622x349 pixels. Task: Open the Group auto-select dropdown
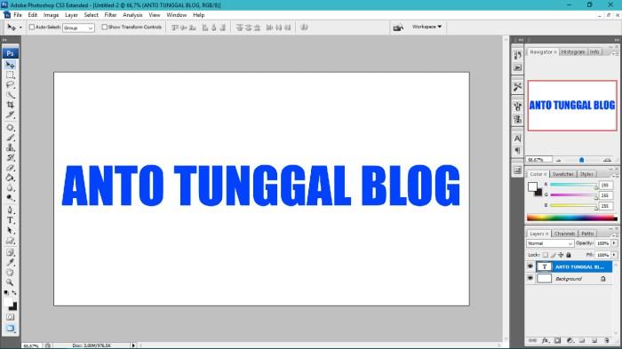coord(78,28)
